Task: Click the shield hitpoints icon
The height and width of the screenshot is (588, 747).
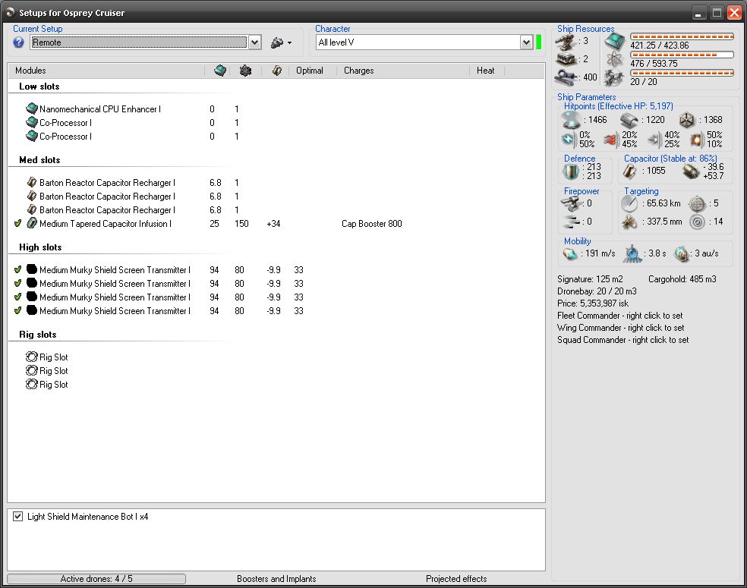Action: coord(572,120)
